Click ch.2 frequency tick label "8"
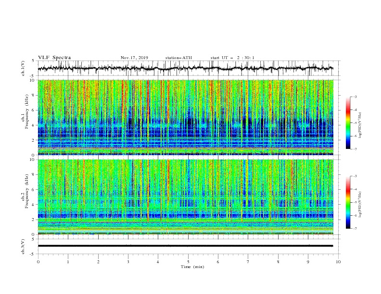The image size is (381, 294). point(34,175)
